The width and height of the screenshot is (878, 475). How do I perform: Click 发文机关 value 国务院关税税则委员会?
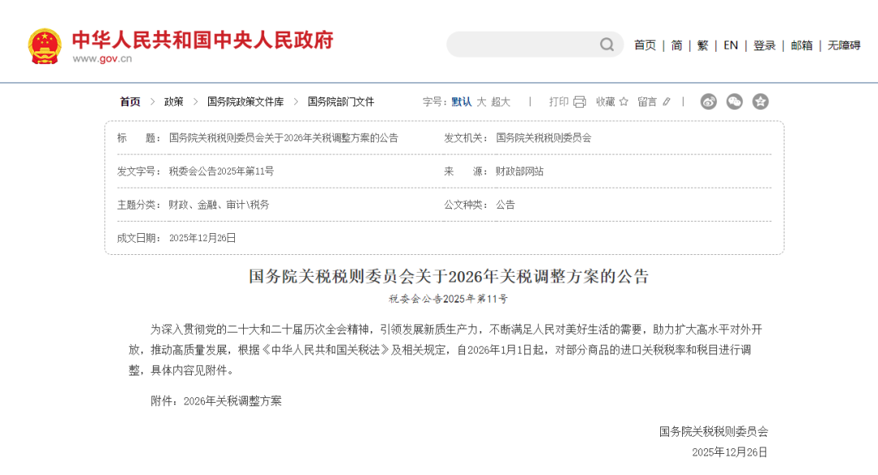coord(543,138)
